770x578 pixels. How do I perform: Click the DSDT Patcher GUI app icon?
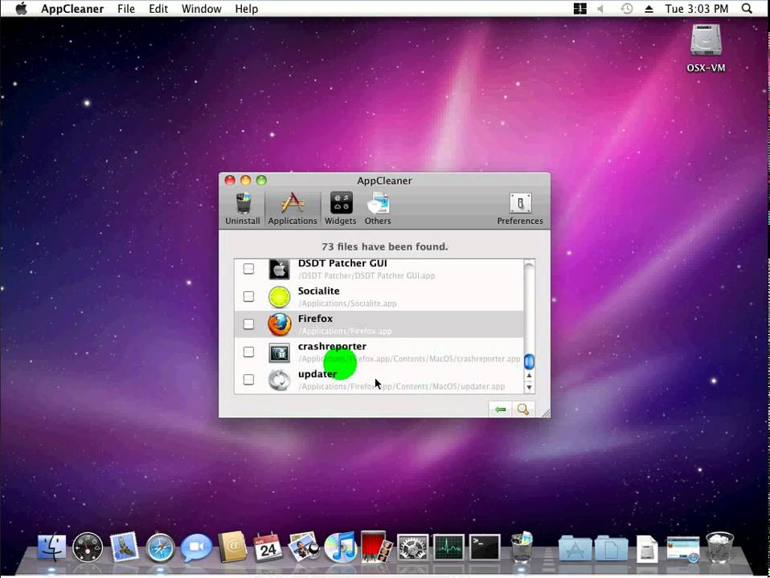point(279,270)
